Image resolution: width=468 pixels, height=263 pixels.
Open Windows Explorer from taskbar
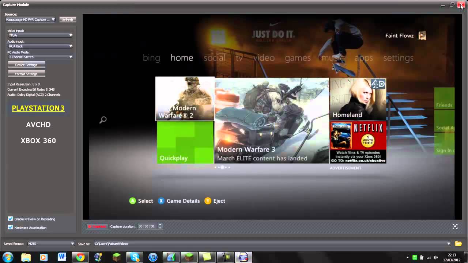click(x=26, y=258)
